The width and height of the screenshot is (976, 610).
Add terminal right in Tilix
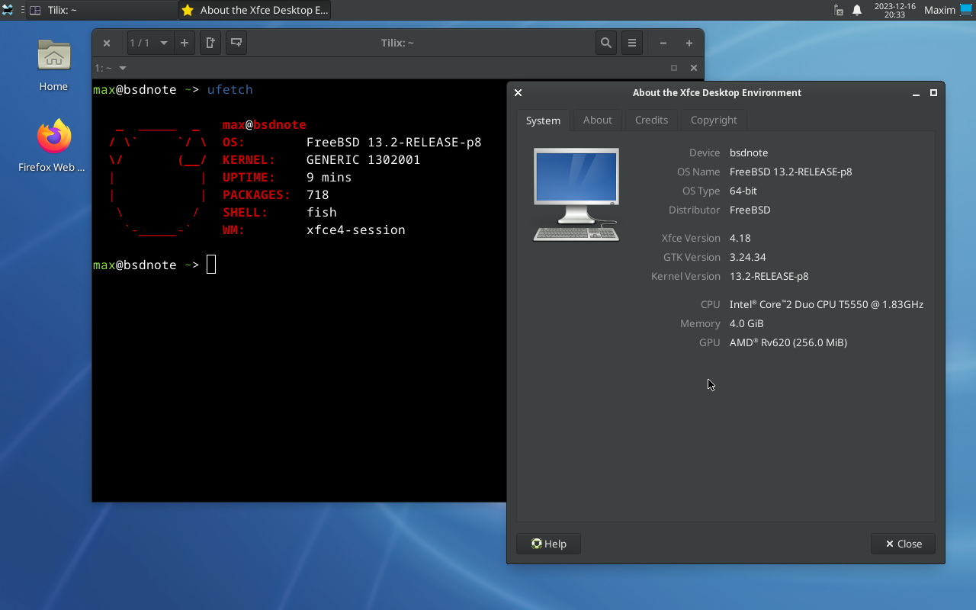210,43
